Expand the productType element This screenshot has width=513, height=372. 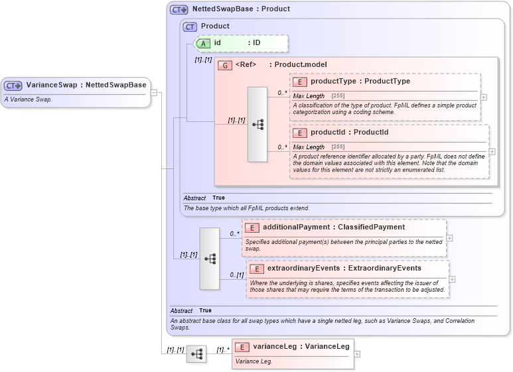484,97
